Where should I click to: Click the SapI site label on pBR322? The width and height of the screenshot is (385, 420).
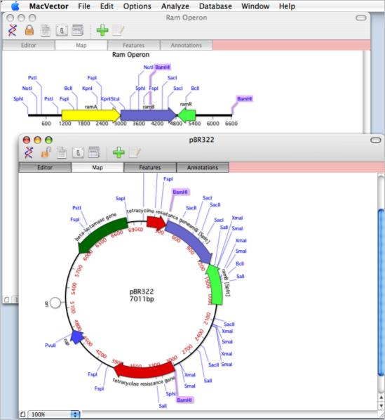121,199
